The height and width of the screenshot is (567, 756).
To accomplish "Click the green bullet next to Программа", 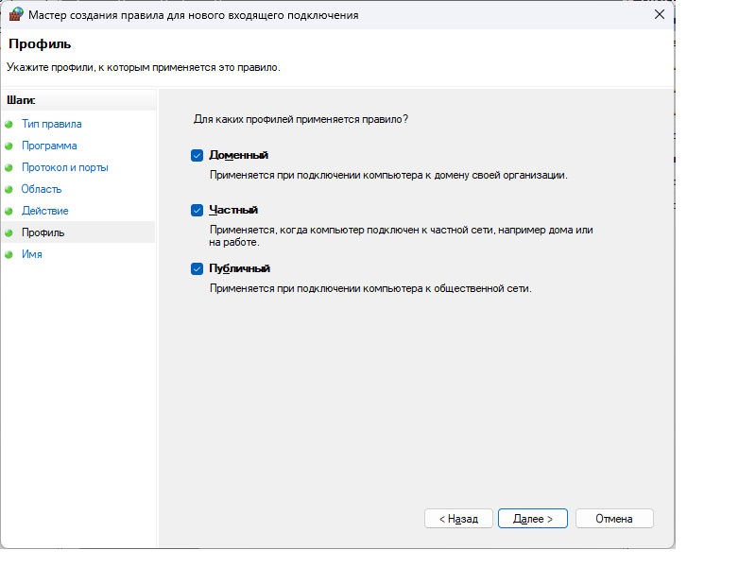I will [x=9, y=146].
